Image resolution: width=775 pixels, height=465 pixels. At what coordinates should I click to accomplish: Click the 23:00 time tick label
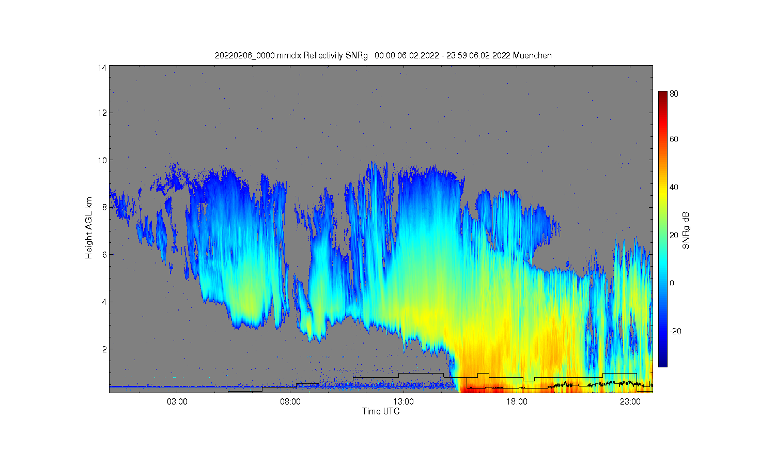click(630, 401)
